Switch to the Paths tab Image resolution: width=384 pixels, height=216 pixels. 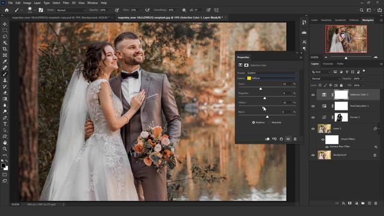[340, 64]
